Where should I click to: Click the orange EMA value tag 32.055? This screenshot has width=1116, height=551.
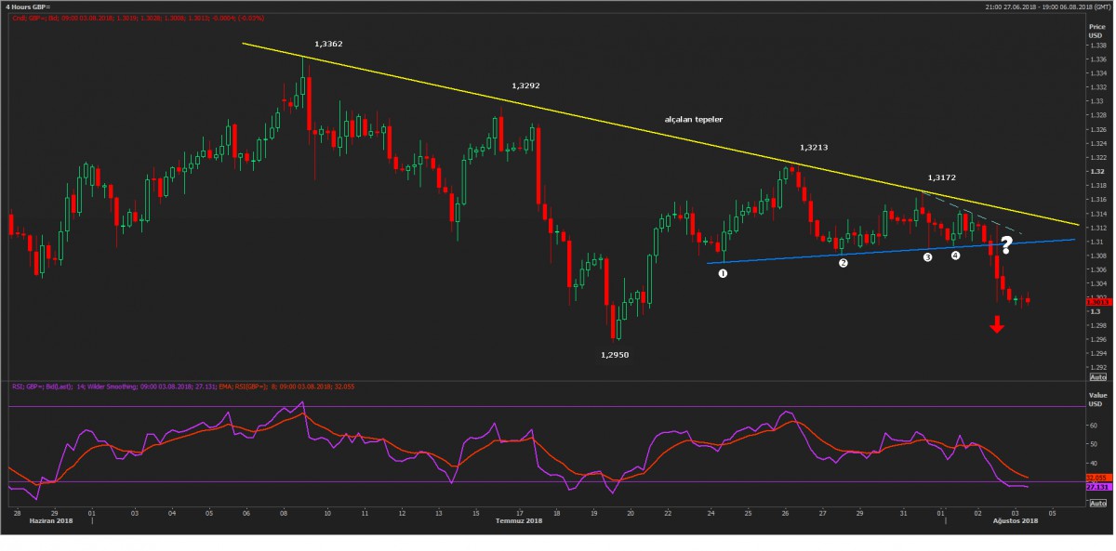(x=1096, y=477)
